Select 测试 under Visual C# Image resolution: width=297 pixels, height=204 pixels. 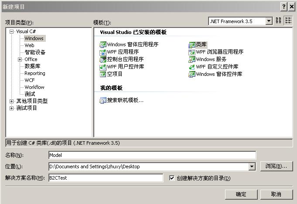(30, 94)
